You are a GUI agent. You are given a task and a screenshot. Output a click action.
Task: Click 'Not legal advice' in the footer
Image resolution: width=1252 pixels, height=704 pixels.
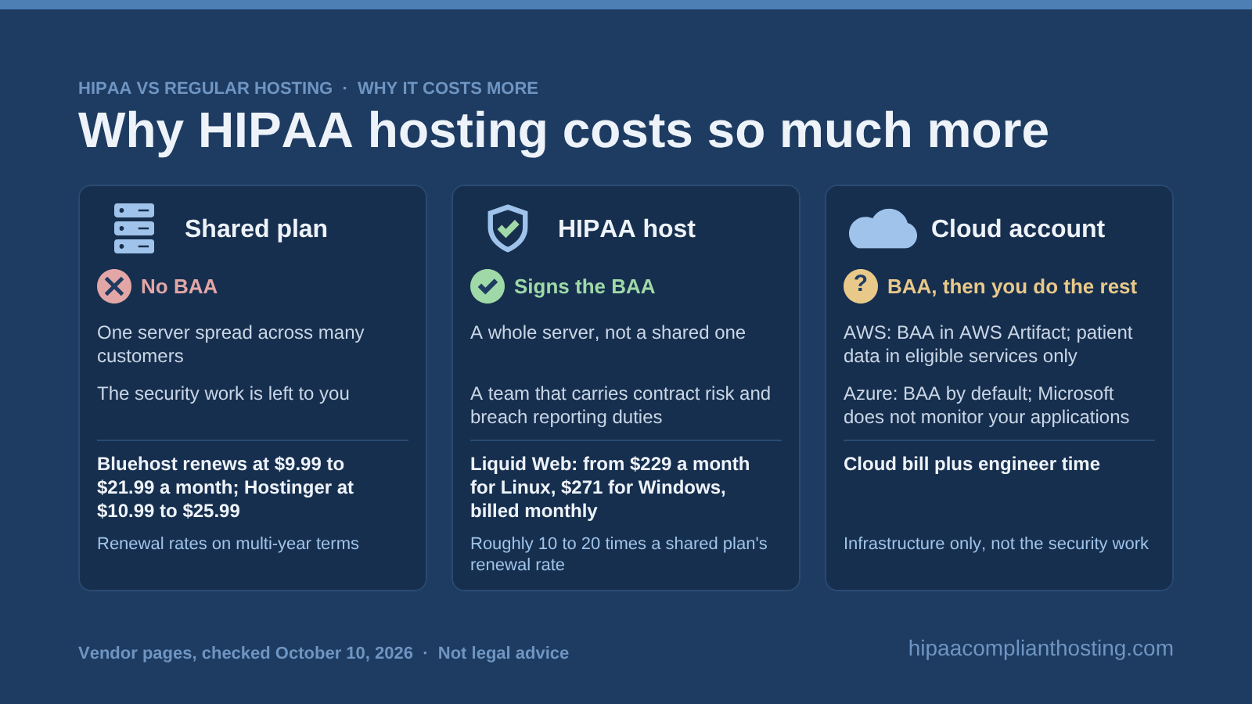(503, 653)
